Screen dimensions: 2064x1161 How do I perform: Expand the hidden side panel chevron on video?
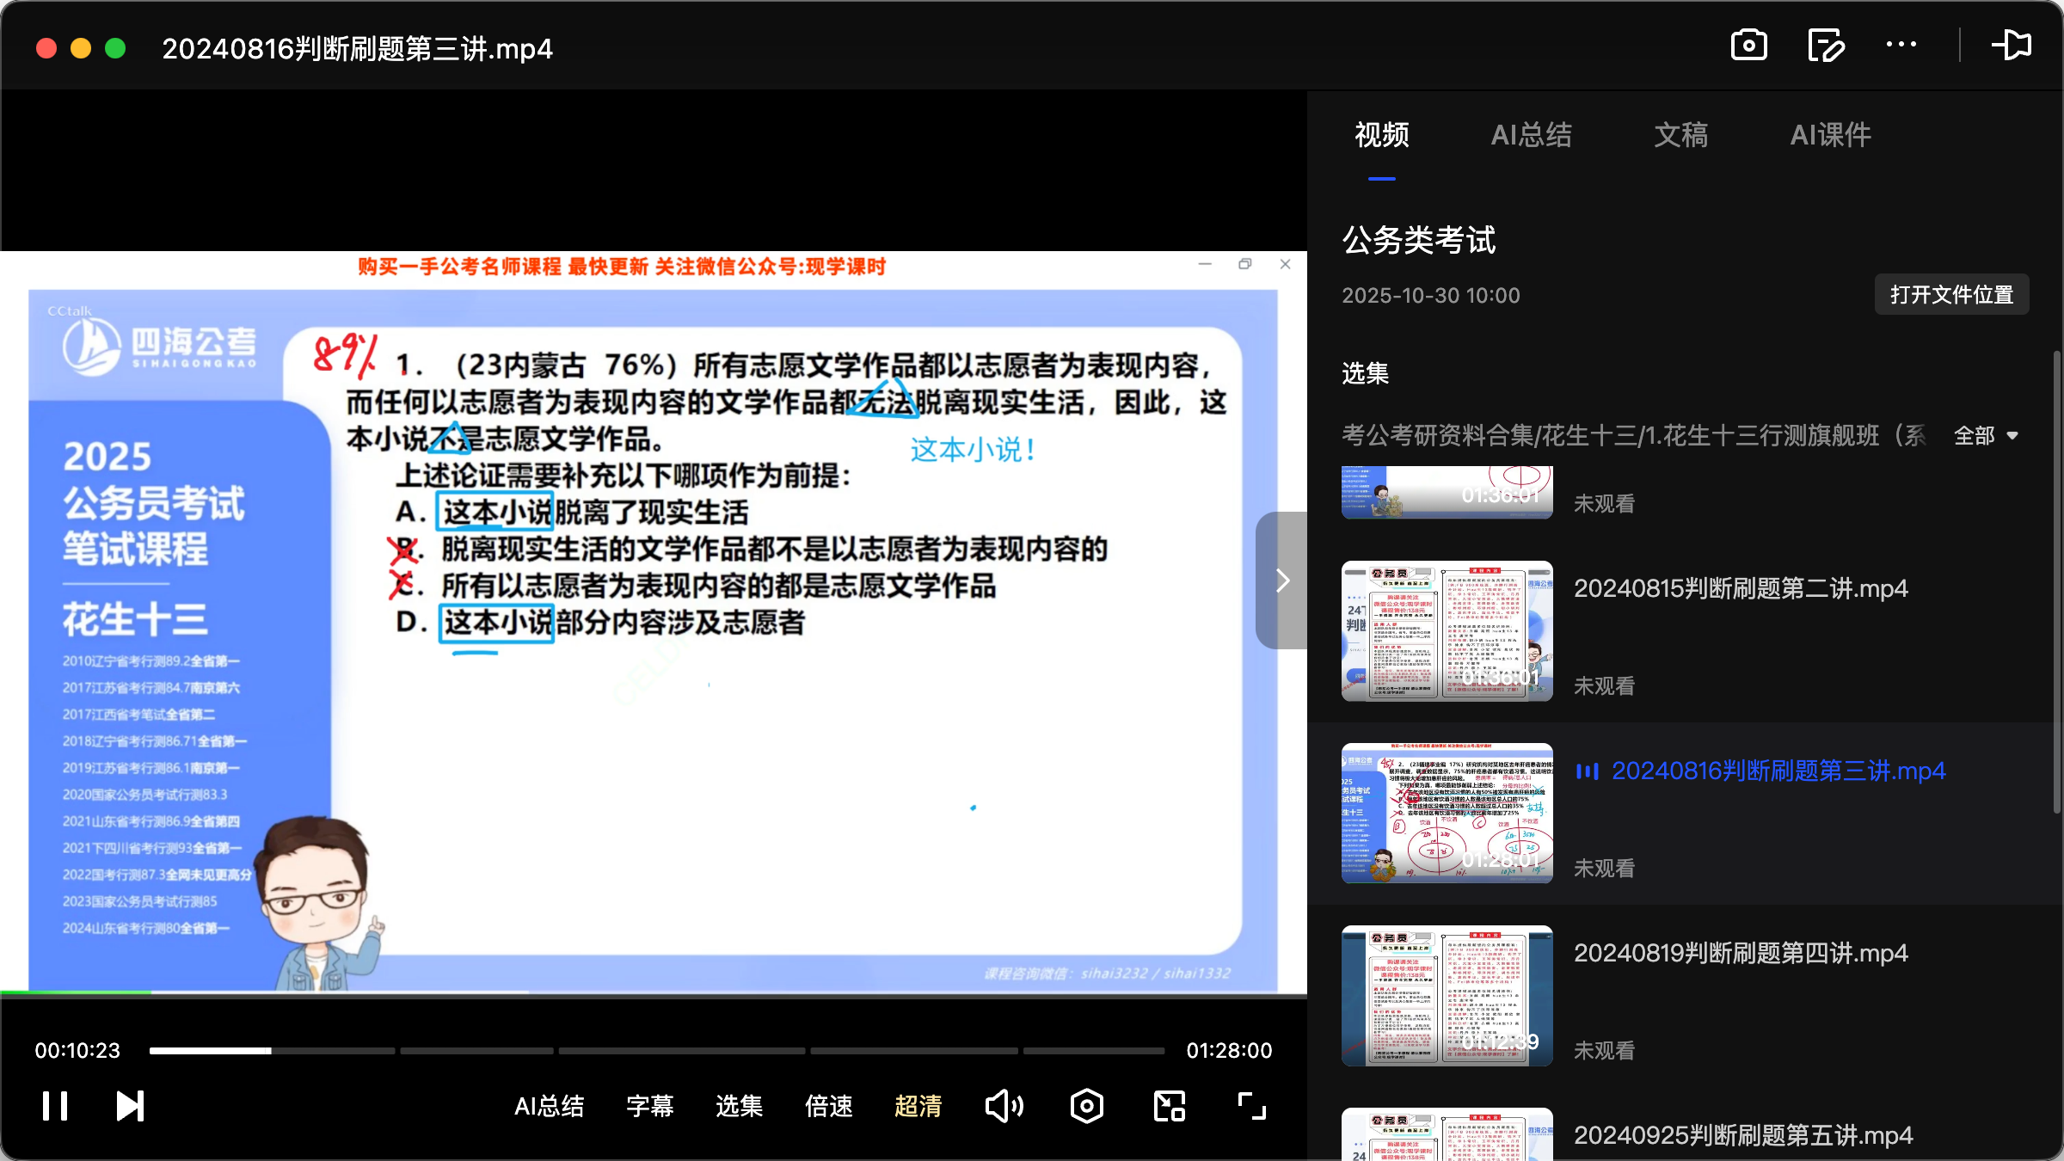pyautogui.click(x=1282, y=580)
